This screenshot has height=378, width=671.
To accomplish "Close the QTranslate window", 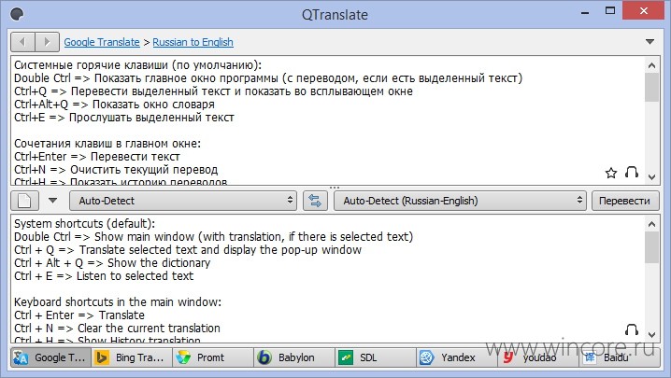I will click(644, 11).
